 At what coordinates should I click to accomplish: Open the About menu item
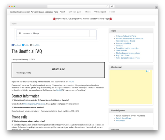(x=62, y=12)
